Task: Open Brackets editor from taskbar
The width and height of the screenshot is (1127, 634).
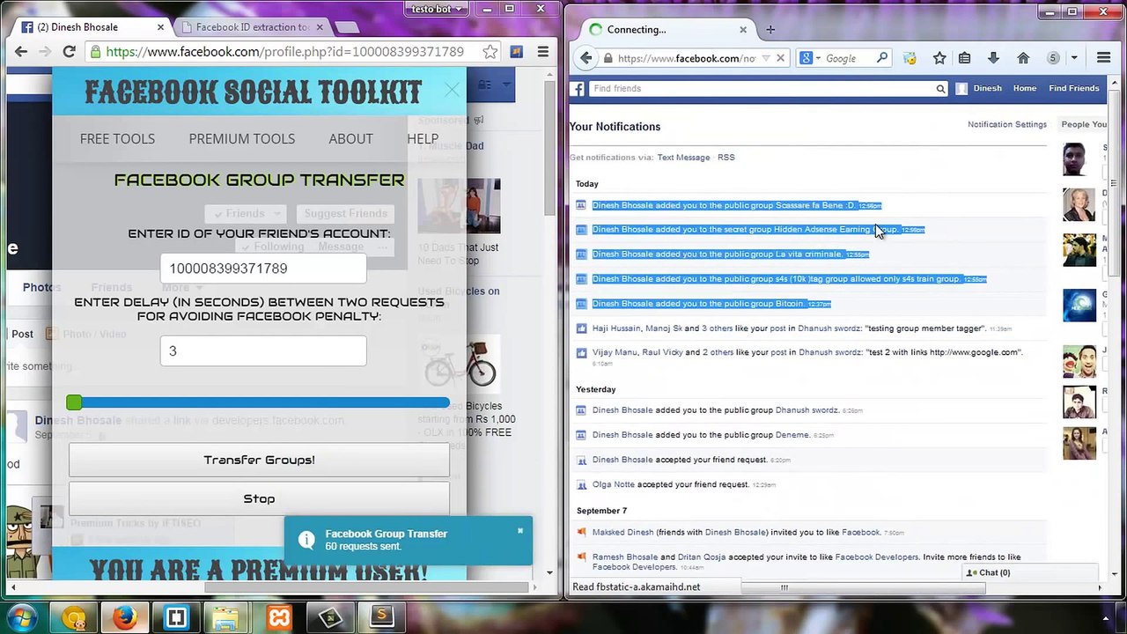Action: coord(176,617)
